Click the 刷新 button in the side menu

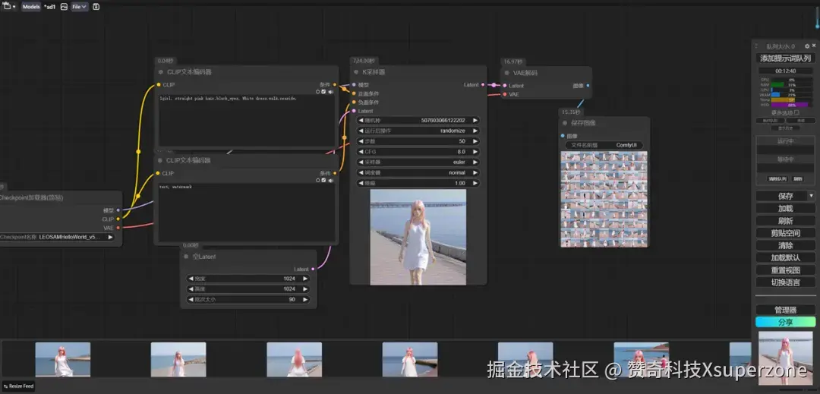click(x=786, y=220)
